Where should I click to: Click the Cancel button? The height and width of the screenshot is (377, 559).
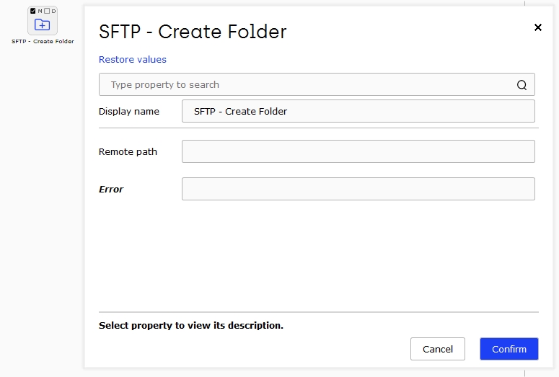pyautogui.click(x=437, y=349)
